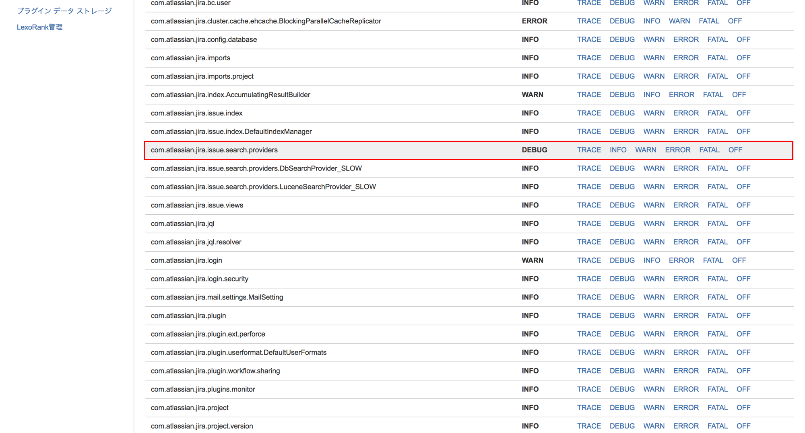
Task: Set com.atlassian.jira.issue.index to DEBUG
Action: coord(622,113)
